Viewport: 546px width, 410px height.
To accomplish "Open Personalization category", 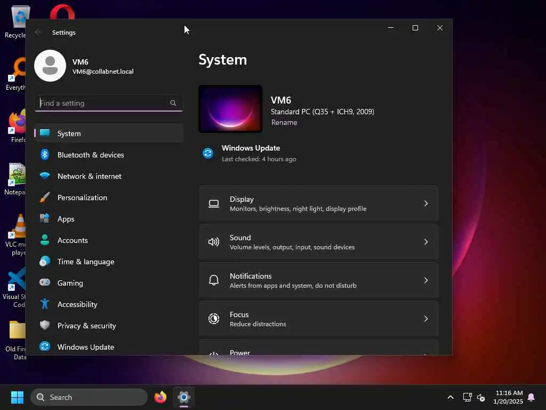I will click(x=109, y=198).
